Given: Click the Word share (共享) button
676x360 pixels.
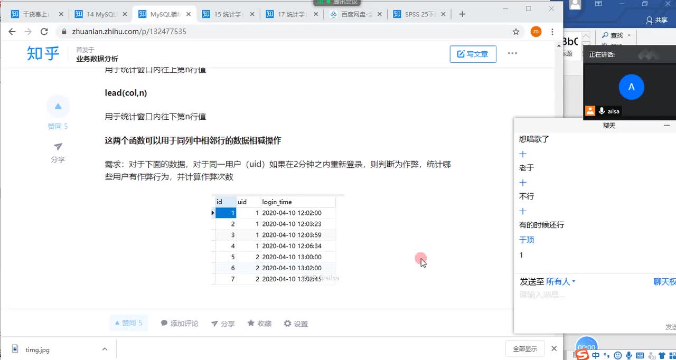Looking at the screenshot, I should point(656,20).
